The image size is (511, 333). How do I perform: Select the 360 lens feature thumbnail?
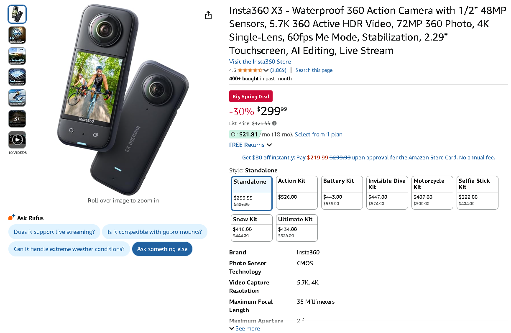coord(17,35)
